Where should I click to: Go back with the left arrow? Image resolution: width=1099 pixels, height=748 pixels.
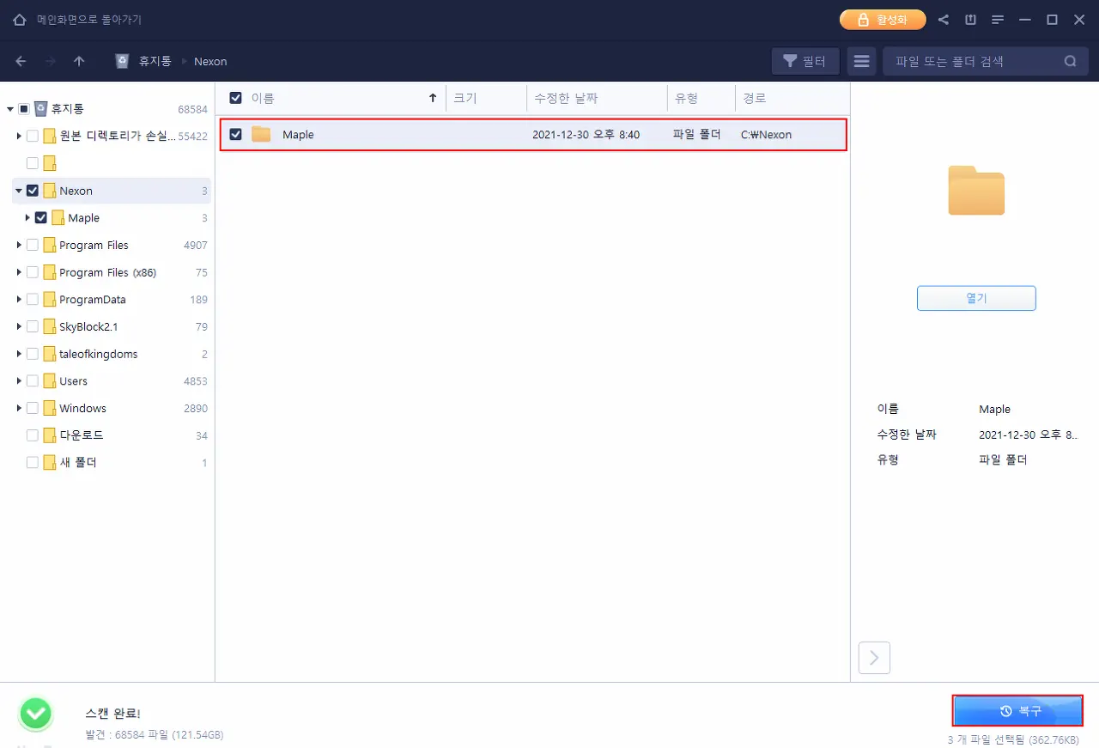(x=21, y=61)
